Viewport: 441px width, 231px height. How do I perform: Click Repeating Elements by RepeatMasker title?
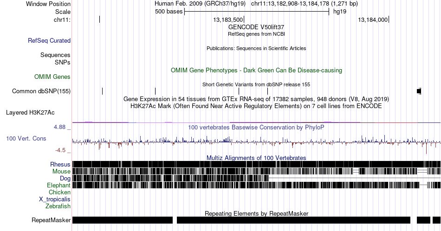tap(256, 213)
